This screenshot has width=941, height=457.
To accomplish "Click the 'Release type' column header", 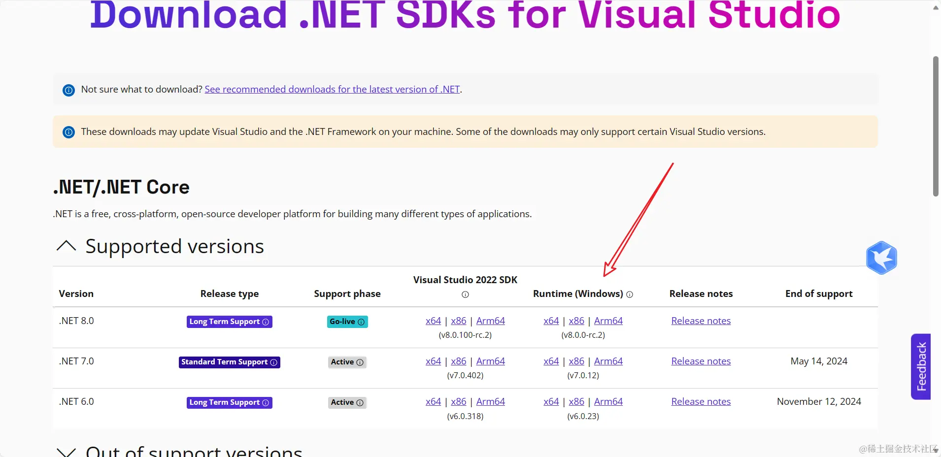I will pyautogui.click(x=230, y=294).
